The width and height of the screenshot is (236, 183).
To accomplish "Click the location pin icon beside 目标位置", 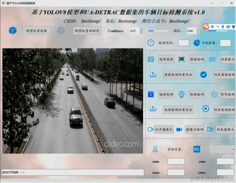I will click(155, 149).
